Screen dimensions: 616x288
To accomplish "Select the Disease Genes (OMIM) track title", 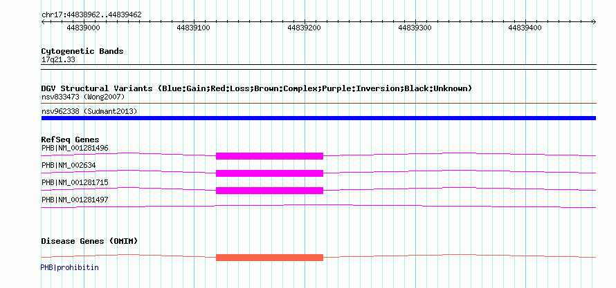I will pyautogui.click(x=89, y=241).
